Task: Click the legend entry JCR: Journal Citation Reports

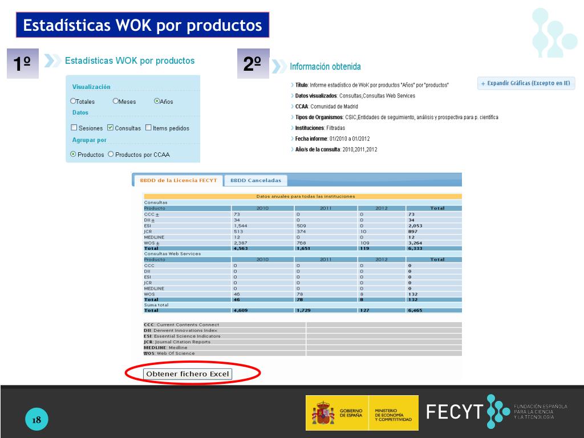Action: (x=177, y=342)
